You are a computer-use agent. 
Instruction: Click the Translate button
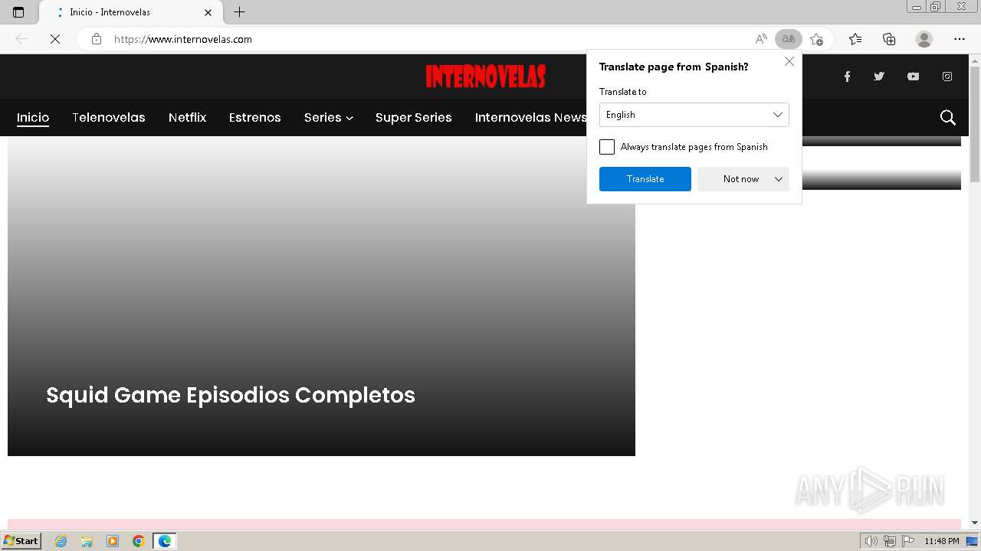coord(645,179)
